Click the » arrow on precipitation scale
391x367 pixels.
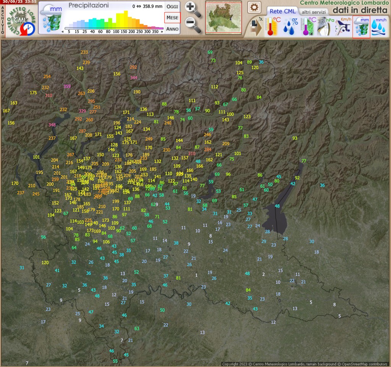pos(162,32)
